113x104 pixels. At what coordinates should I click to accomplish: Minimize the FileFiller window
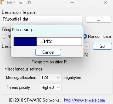click(x=72, y=3)
